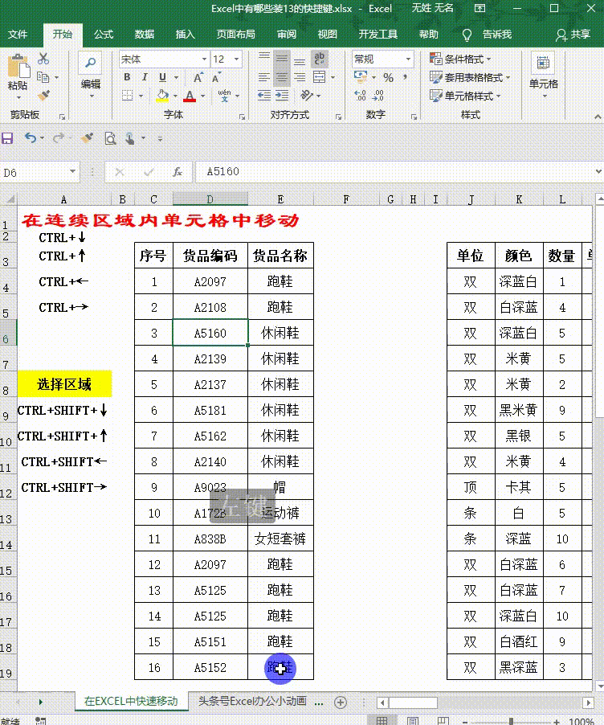
Task: Click the touch mode hand icon
Action: 130,138
